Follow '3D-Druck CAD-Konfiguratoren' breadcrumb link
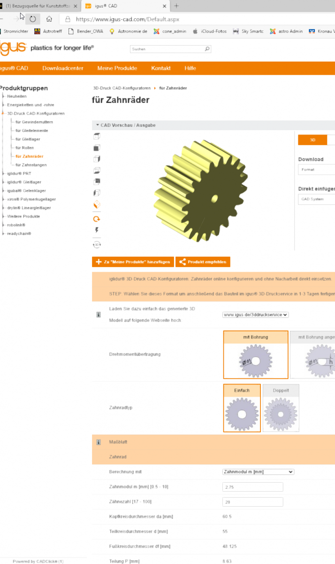Image resolution: width=335 pixels, height=564 pixels. (122, 88)
